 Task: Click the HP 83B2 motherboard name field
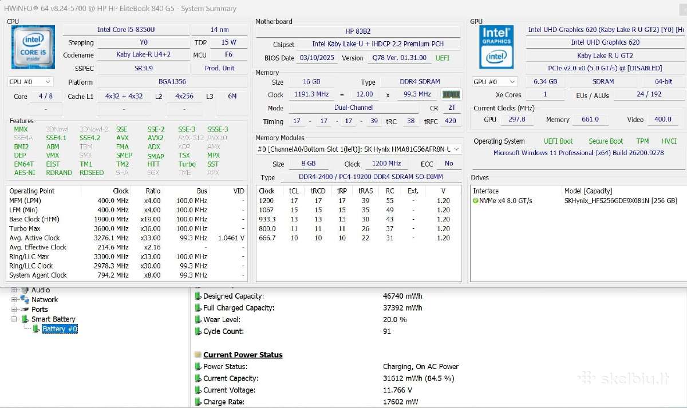[x=358, y=31]
